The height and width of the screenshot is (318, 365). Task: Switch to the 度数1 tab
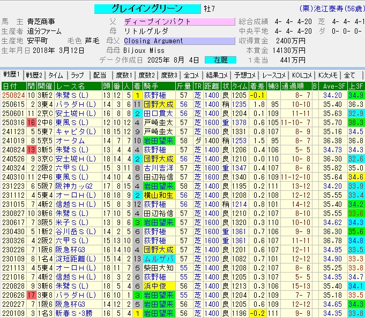(x=123, y=75)
